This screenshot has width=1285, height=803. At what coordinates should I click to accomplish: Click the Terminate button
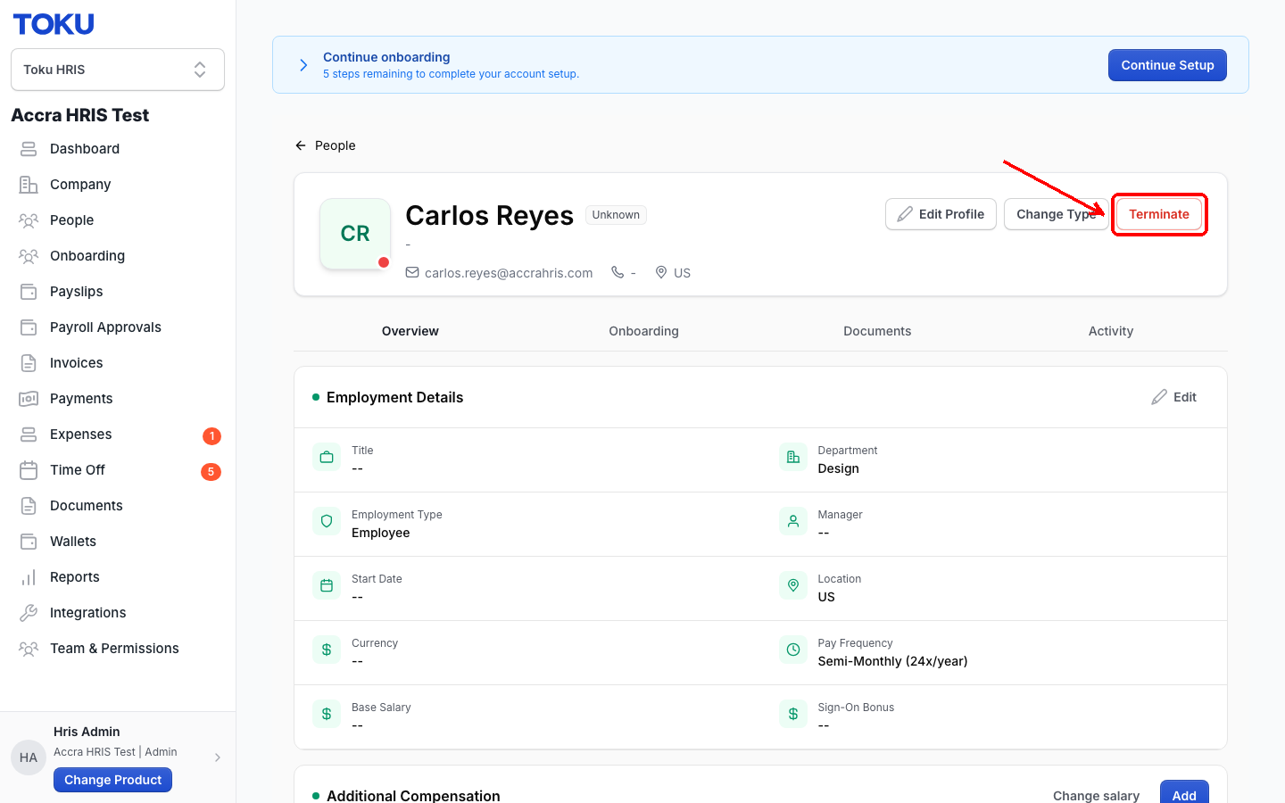(1159, 214)
